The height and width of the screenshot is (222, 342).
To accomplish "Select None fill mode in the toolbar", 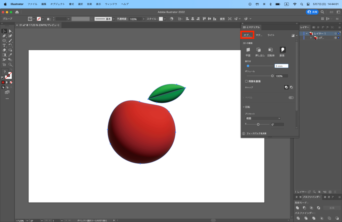I will tap(11, 82).
